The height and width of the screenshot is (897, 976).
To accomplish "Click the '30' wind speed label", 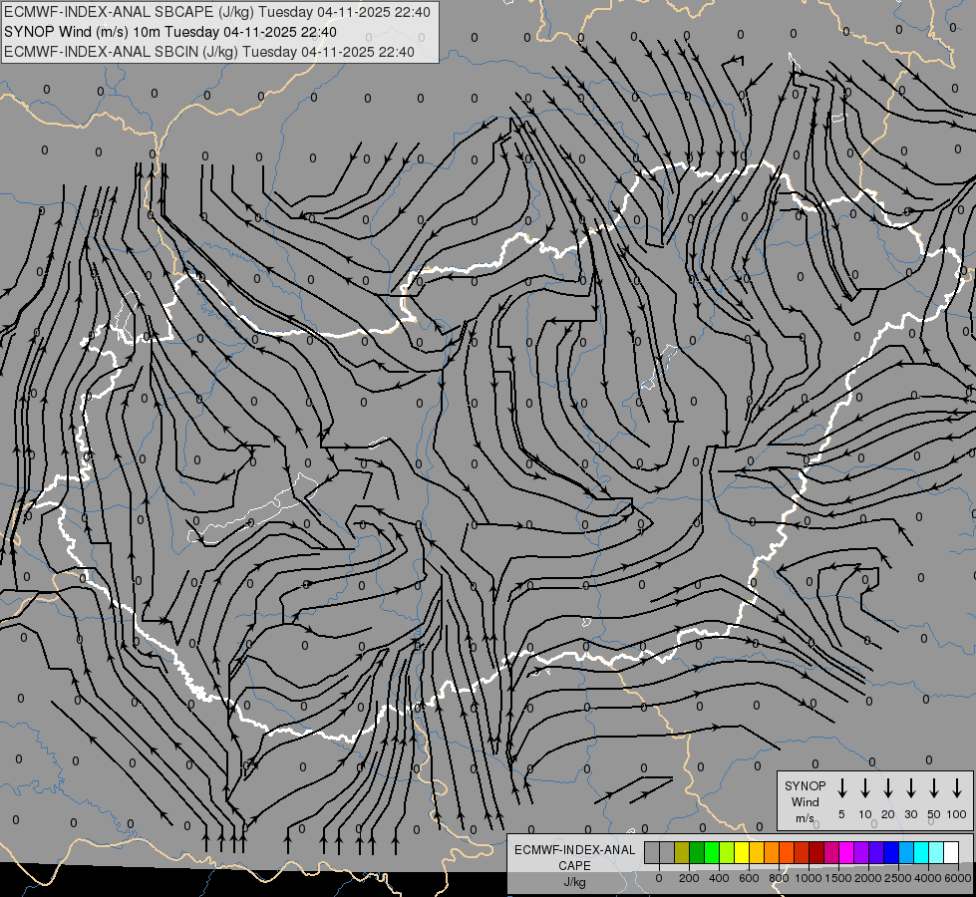I will (910, 814).
